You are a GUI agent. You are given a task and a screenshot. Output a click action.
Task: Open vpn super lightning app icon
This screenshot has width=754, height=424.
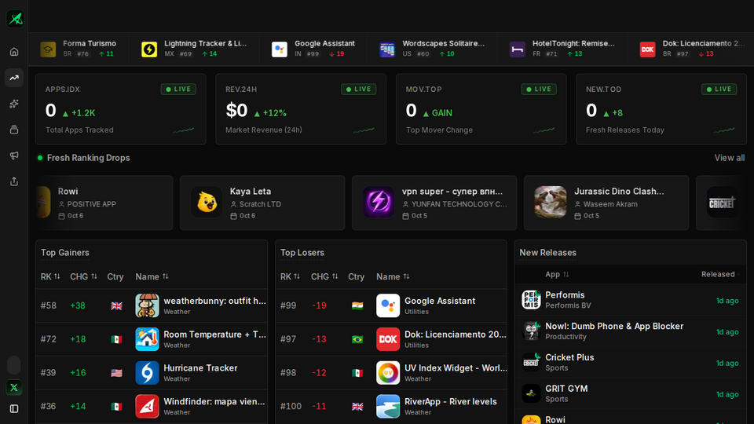[379, 203]
